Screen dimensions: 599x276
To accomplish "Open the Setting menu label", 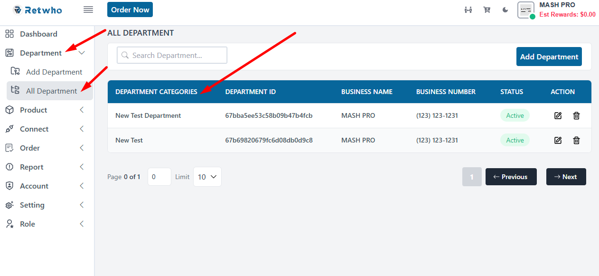I will coord(32,205).
